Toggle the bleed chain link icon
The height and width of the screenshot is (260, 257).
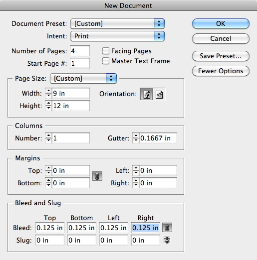[x=167, y=228]
